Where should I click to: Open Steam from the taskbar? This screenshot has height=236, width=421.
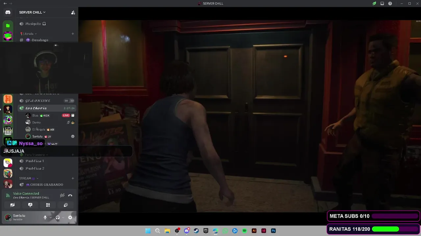tap(196, 231)
